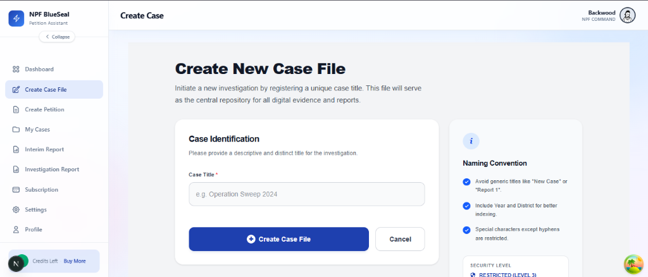This screenshot has height=277, width=648.
Task: Click the checkmark beside 'Avoid generic titles'
Action: (466, 182)
